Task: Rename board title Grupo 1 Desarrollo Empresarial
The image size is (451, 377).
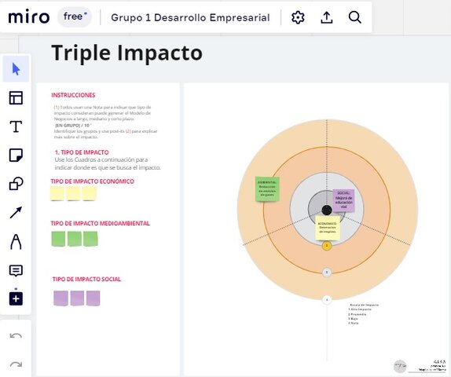Action: (190, 17)
